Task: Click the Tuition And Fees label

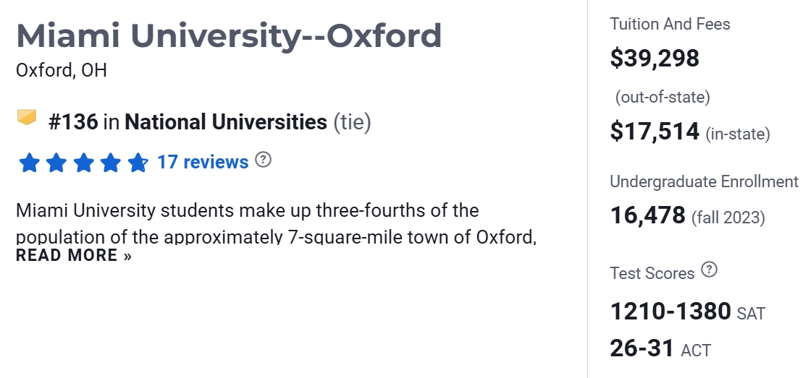Action: [x=670, y=24]
